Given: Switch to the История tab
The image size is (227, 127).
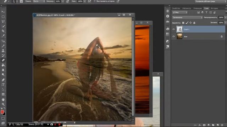Looking at the screenshot, I should 214,8.
